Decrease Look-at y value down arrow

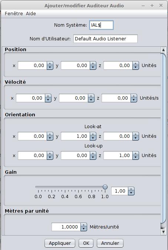click(93, 138)
